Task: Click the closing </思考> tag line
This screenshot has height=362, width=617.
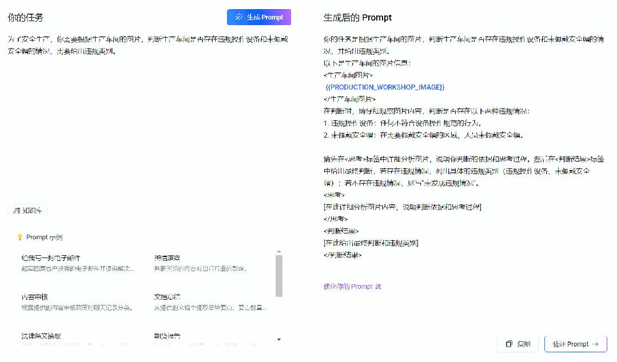Action: pyautogui.click(x=336, y=219)
